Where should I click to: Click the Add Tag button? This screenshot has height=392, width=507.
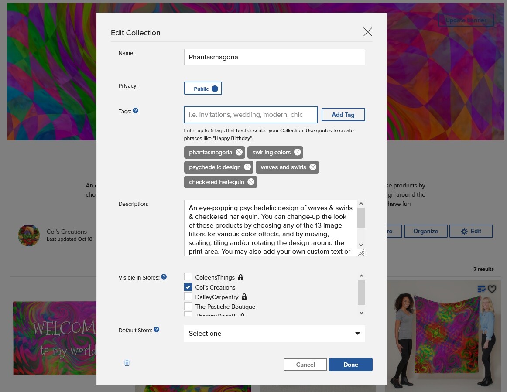pos(343,115)
